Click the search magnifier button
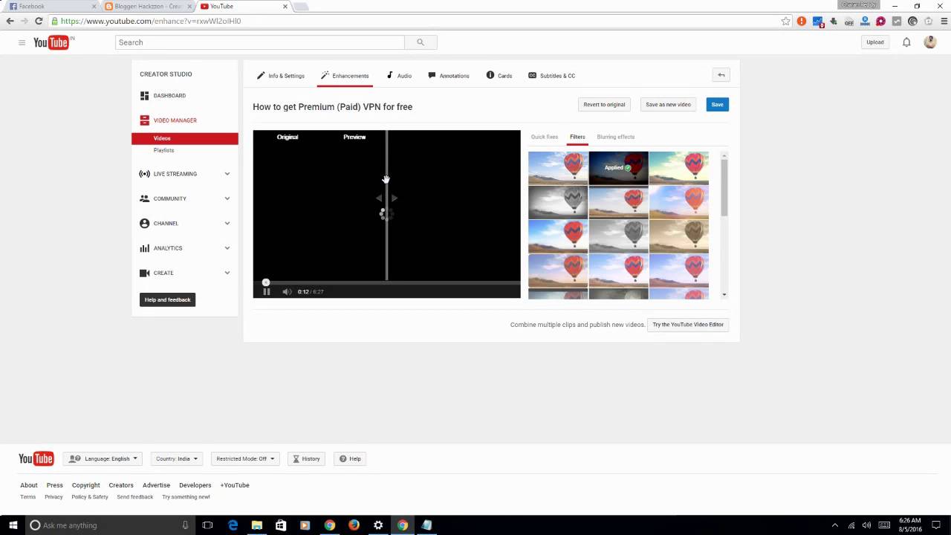951x535 pixels. pyautogui.click(x=421, y=42)
